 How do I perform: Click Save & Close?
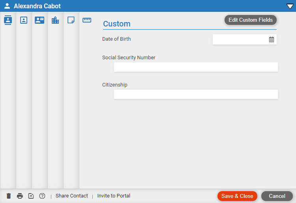237,196
